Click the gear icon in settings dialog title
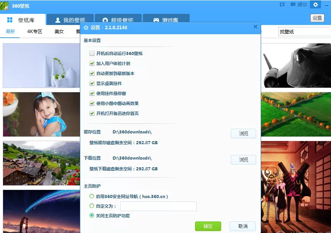Screen dimensions: 331x233 [x=86, y=28]
